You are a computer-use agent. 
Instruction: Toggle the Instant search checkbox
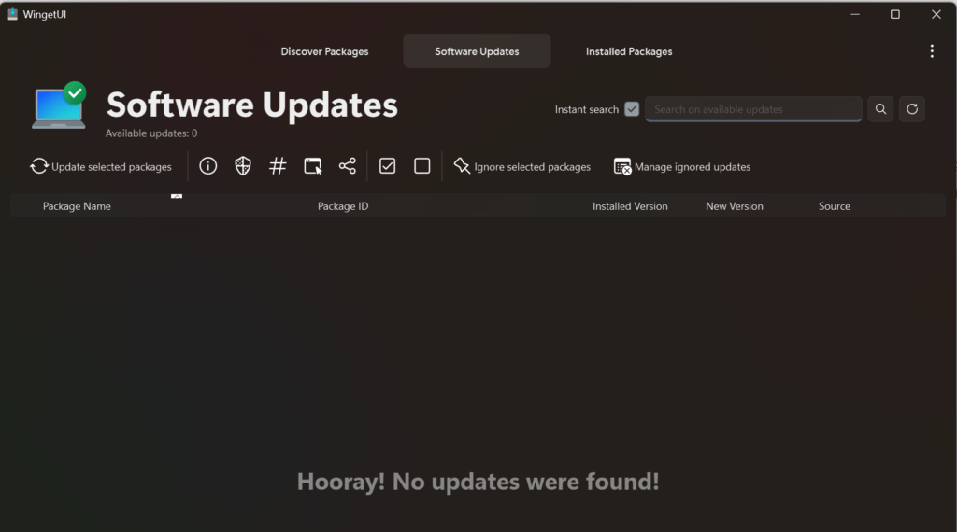point(632,109)
